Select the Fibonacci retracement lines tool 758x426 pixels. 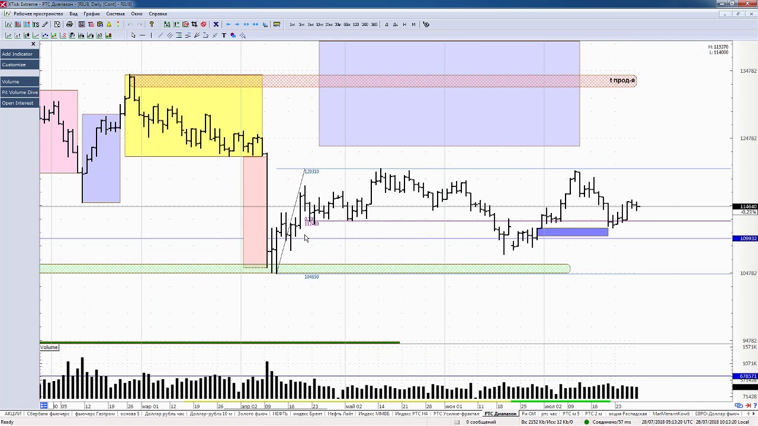pos(179,35)
